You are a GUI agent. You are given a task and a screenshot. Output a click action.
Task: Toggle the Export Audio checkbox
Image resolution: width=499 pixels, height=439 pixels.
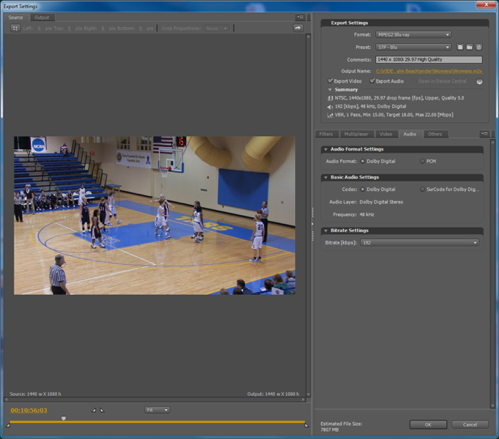click(372, 81)
